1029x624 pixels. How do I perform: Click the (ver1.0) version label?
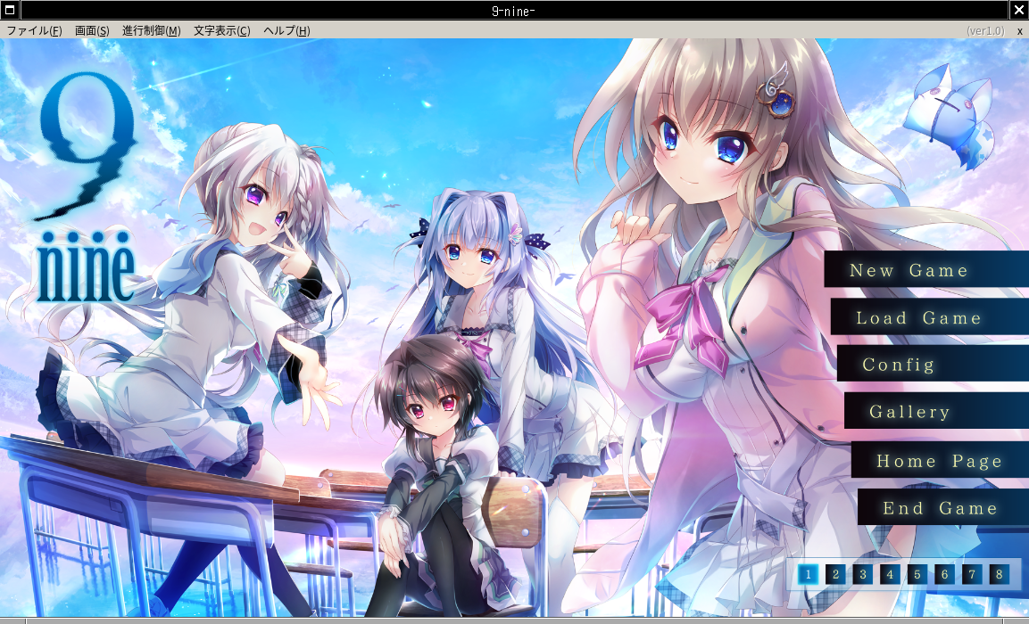click(985, 31)
